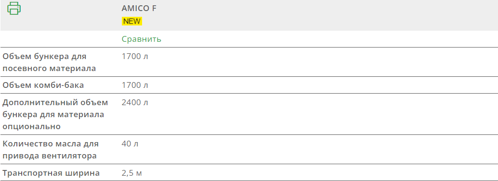498x181 pixels.
Task: Click the 'Количество масла для' label line
Action: [x=51, y=144]
